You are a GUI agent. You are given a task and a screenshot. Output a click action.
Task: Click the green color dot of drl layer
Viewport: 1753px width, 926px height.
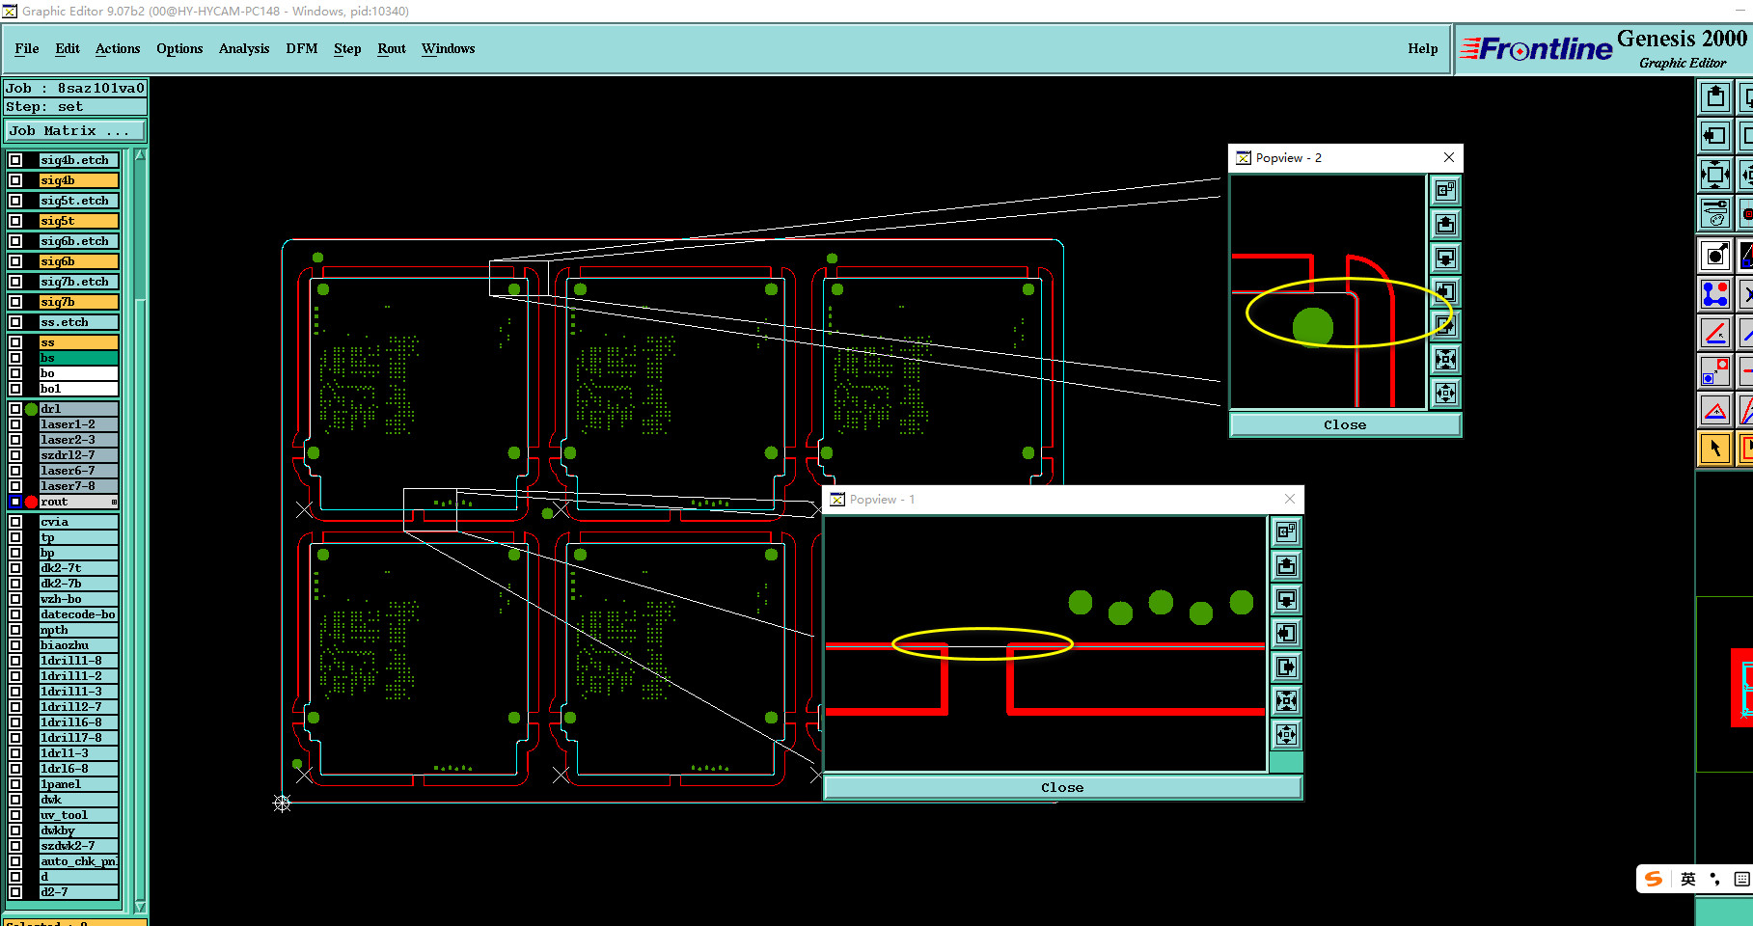tap(31, 409)
